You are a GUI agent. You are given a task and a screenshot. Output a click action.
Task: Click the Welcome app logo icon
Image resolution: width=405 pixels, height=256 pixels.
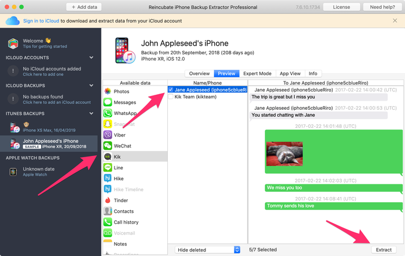click(13, 43)
